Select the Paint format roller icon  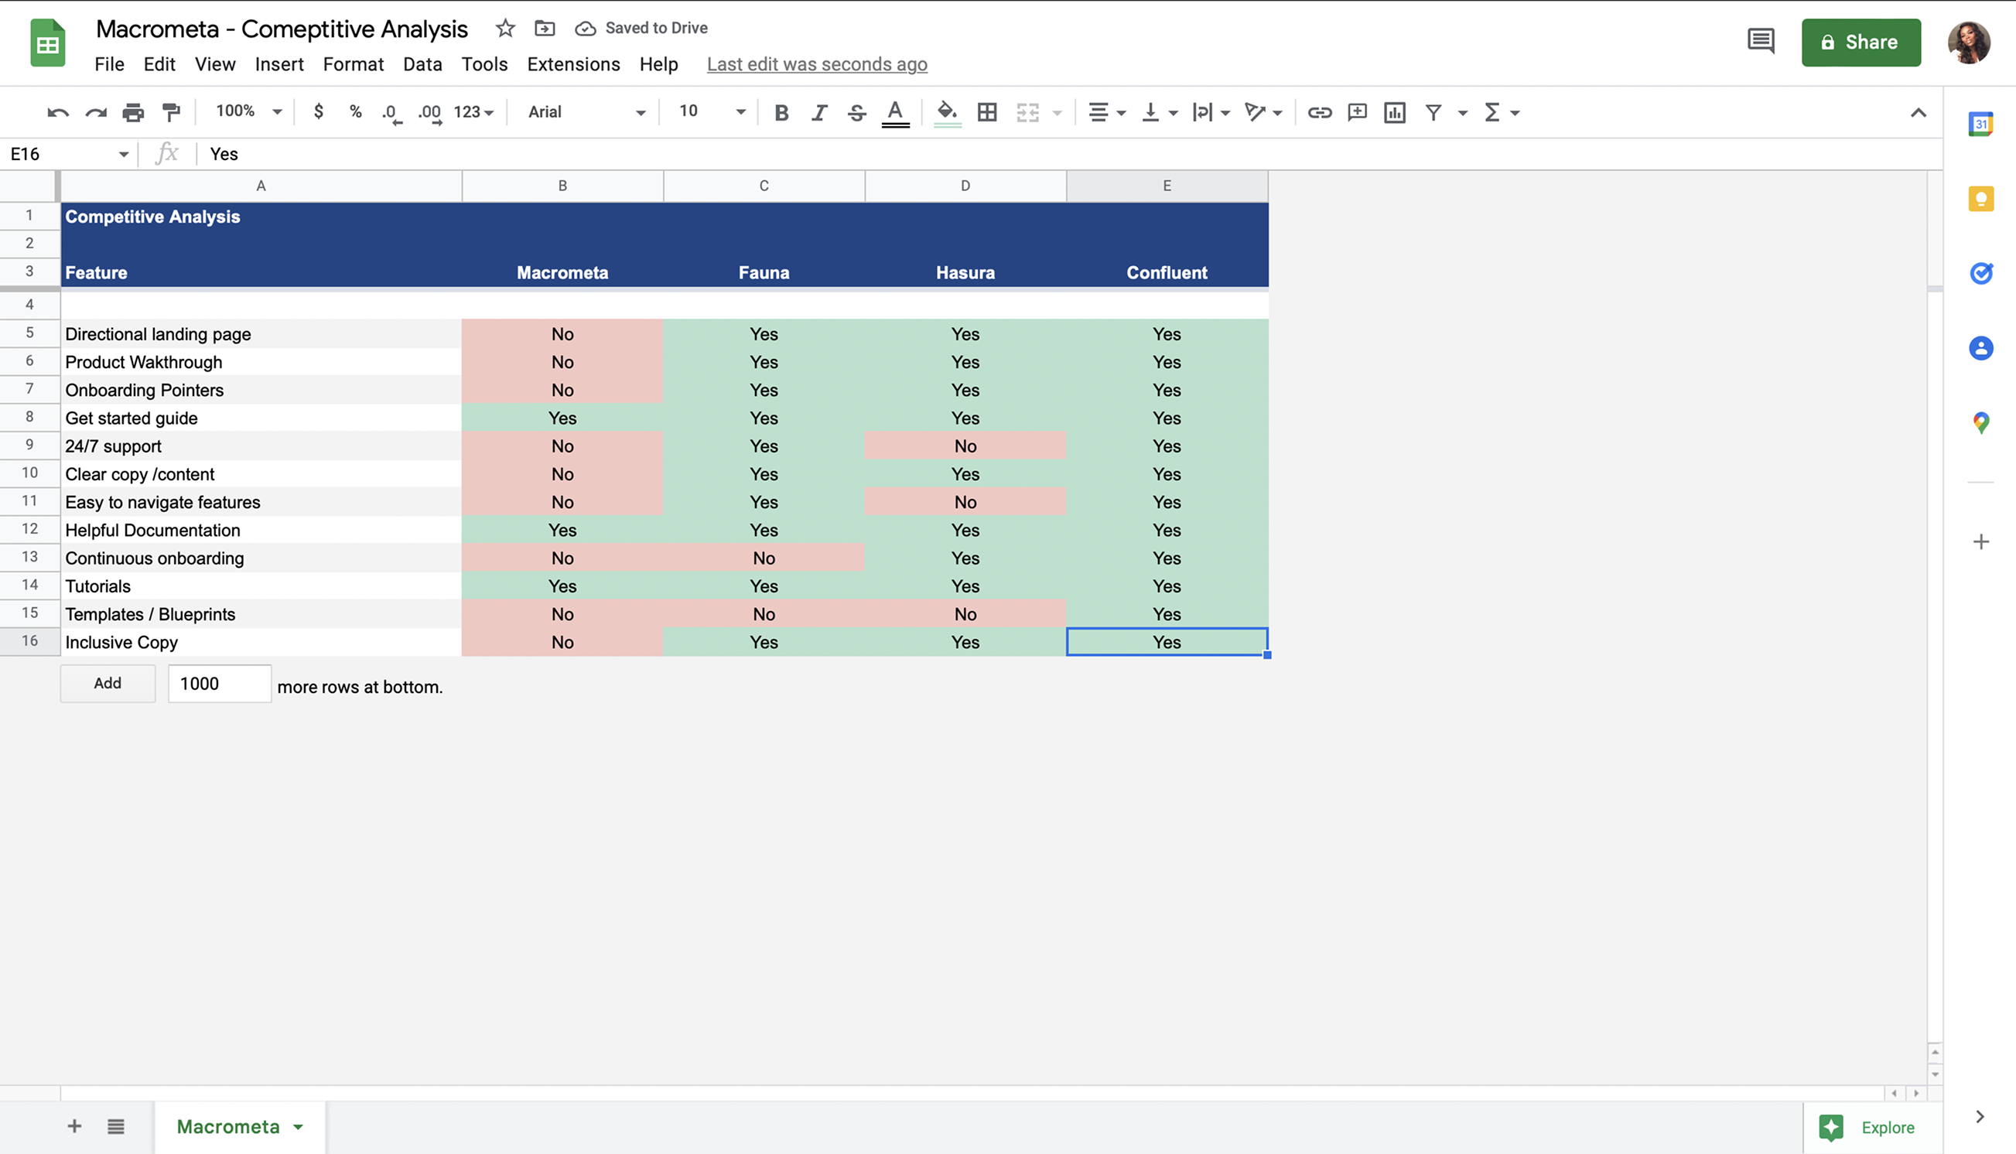coord(171,113)
